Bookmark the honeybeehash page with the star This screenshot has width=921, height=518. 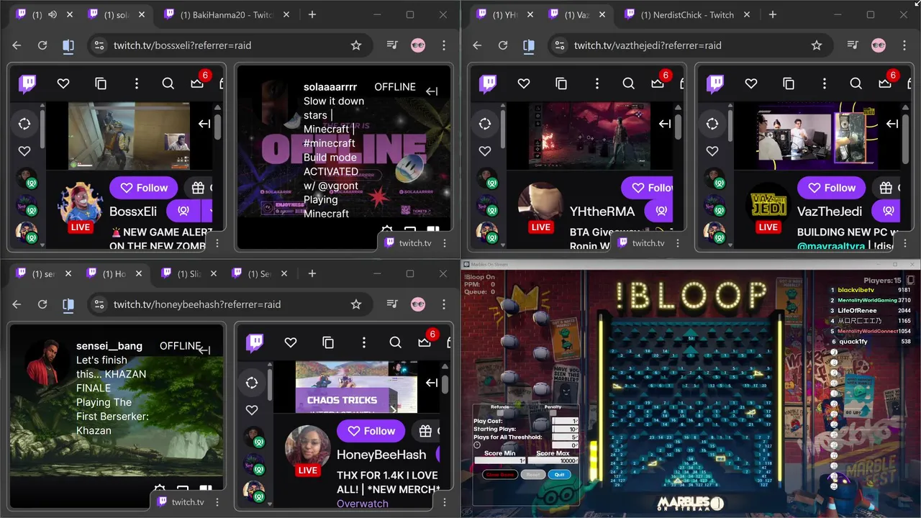pyautogui.click(x=356, y=304)
